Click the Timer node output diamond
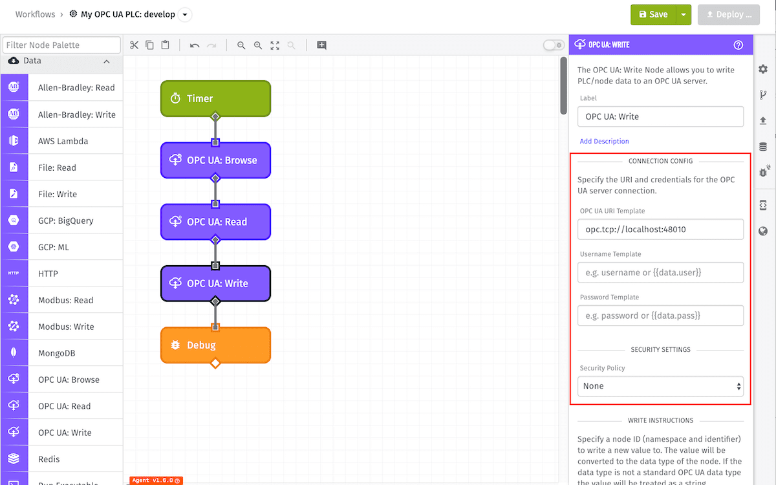The width and height of the screenshot is (776, 485). (215, 117)
